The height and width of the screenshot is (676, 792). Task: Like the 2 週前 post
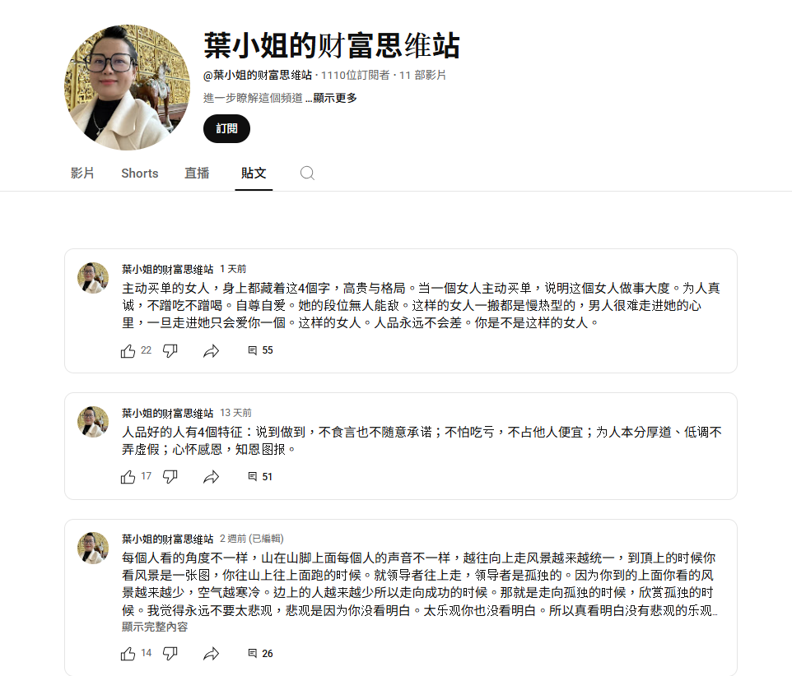point(128,654)
